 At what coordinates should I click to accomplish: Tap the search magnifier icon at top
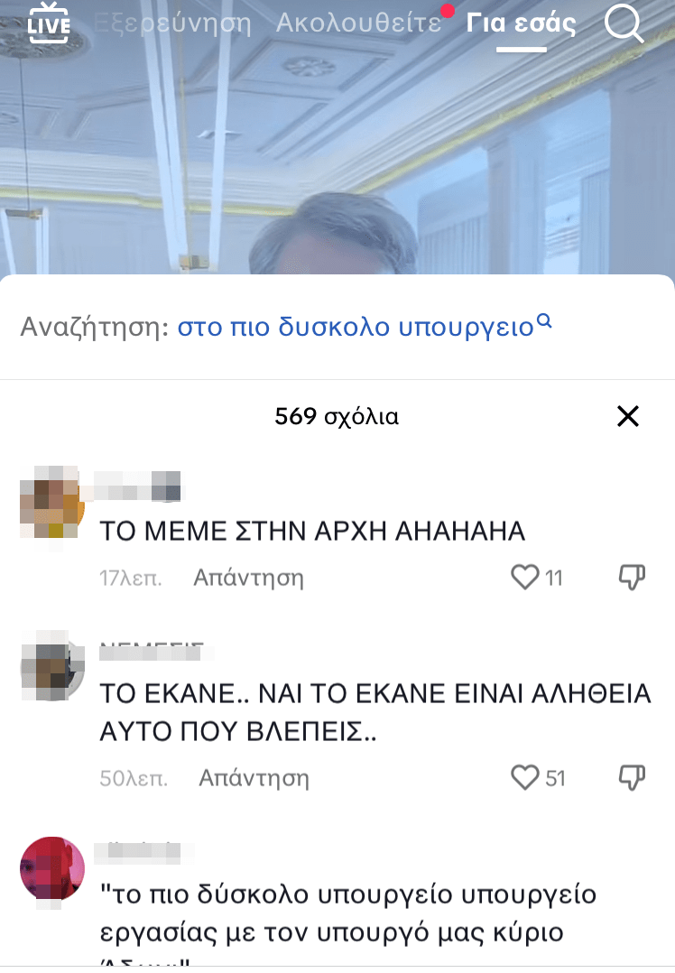624,23
